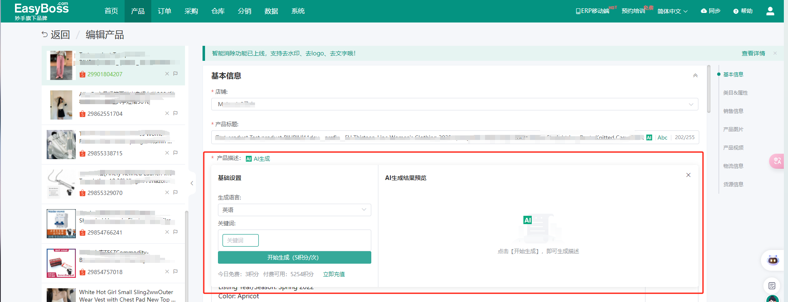
Task: Open the 数据 navigation menu
Action: pos(271,11)
